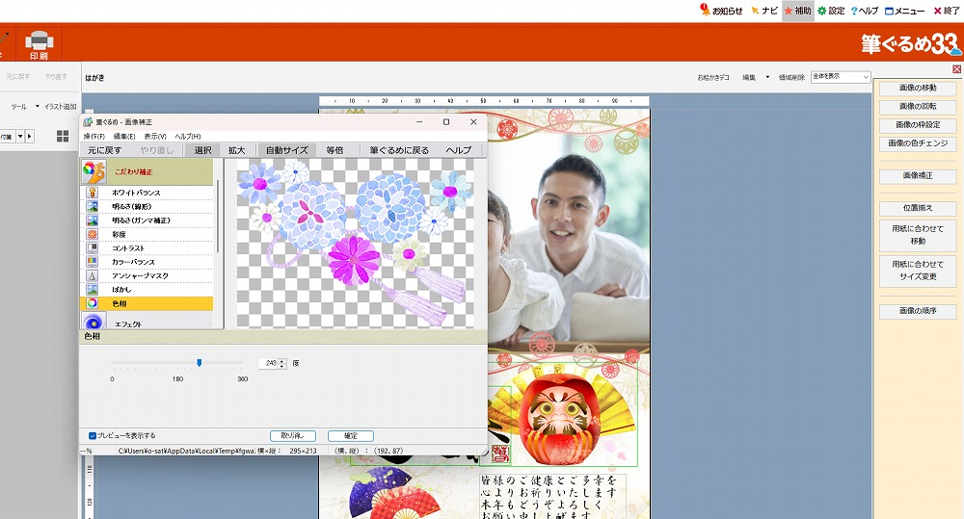Pick the カラーバランス icon in list
The width and height of the screenshot is (964, 519).
pyautogui.click(x=93, y=262)
